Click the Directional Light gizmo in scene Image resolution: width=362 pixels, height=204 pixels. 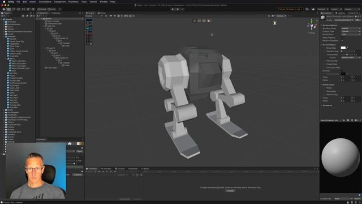pyautogui.click(x=275, y=23)
